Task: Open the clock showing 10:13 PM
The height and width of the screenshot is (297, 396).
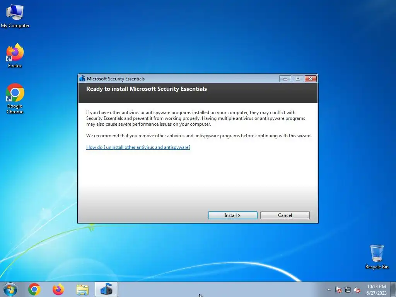Action: tap(376, 290)
